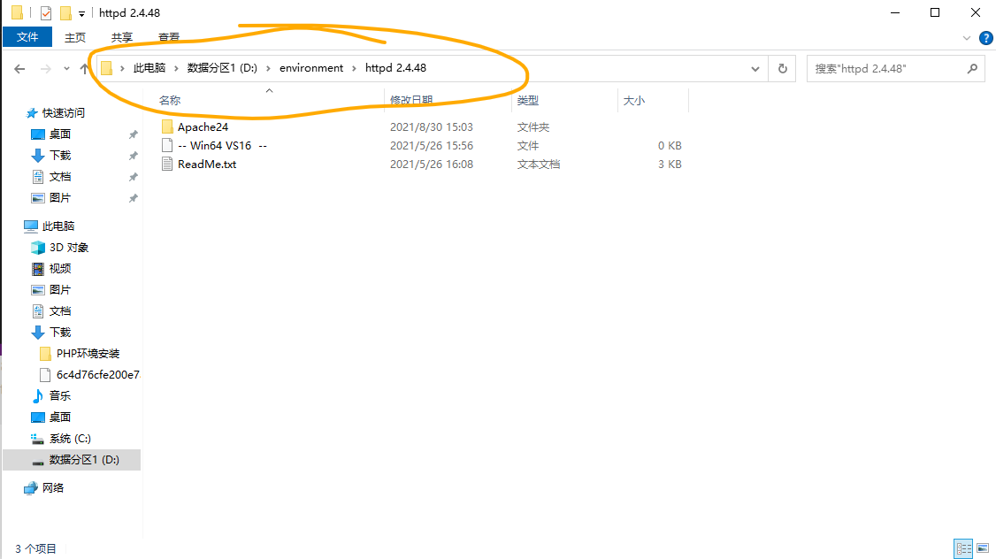The height and width of the screenshot is (559, 996).
Task: Open 视频 folder in sidebar
Action: tap(51, 269)
